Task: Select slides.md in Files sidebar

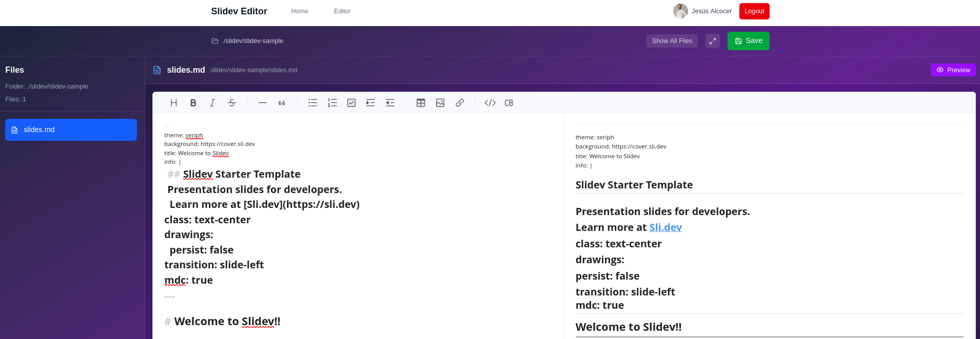Action: pyautogui.click(x=71, y=130)
